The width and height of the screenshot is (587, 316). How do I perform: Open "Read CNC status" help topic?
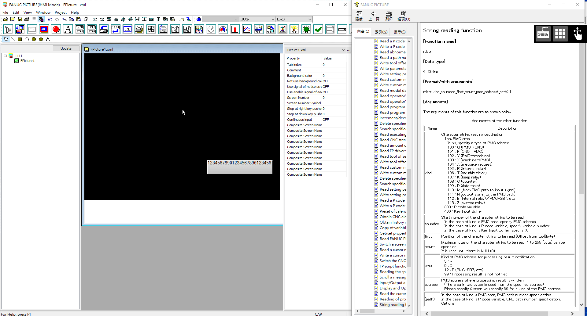pyautogui.click(x=393, y=140)
